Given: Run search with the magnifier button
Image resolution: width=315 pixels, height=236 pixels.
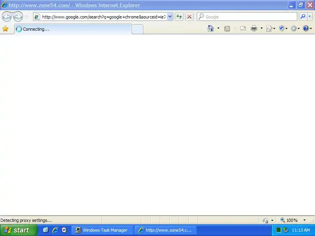Looking at the screenshot, I should (x=303, y=17).
